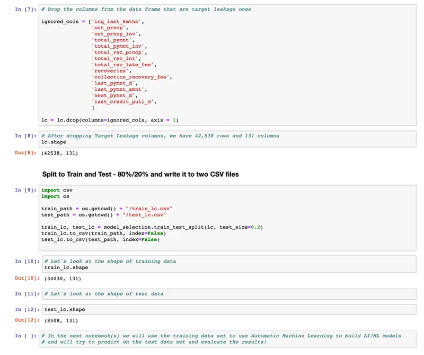Click the 'and will try to predict' comment line
424x355 pixels.
click(154, 342)
